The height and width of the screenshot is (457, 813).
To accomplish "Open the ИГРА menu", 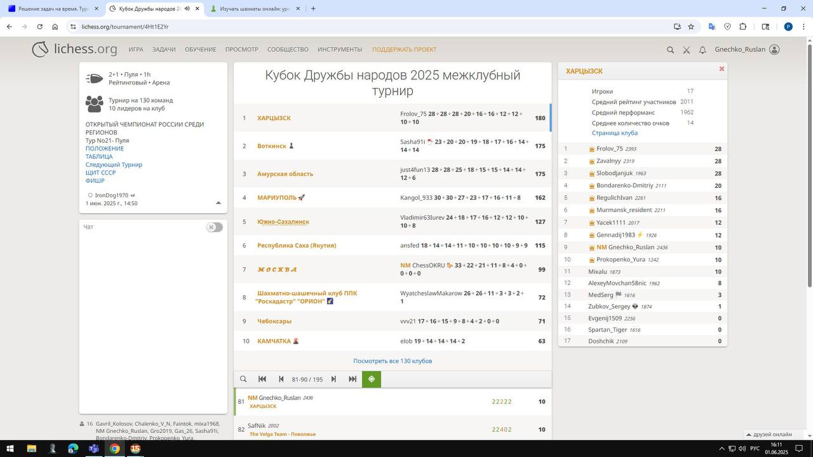I will [135, 50].
